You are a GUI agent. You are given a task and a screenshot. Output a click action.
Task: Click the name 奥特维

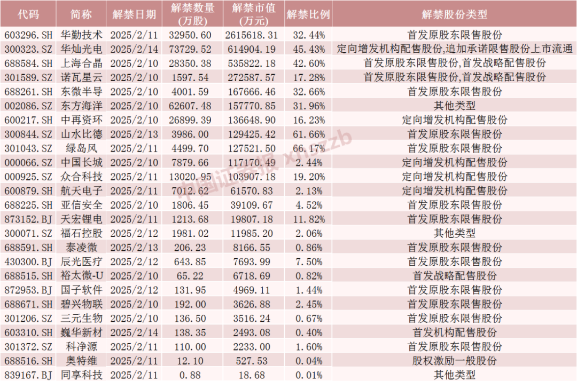81,361
